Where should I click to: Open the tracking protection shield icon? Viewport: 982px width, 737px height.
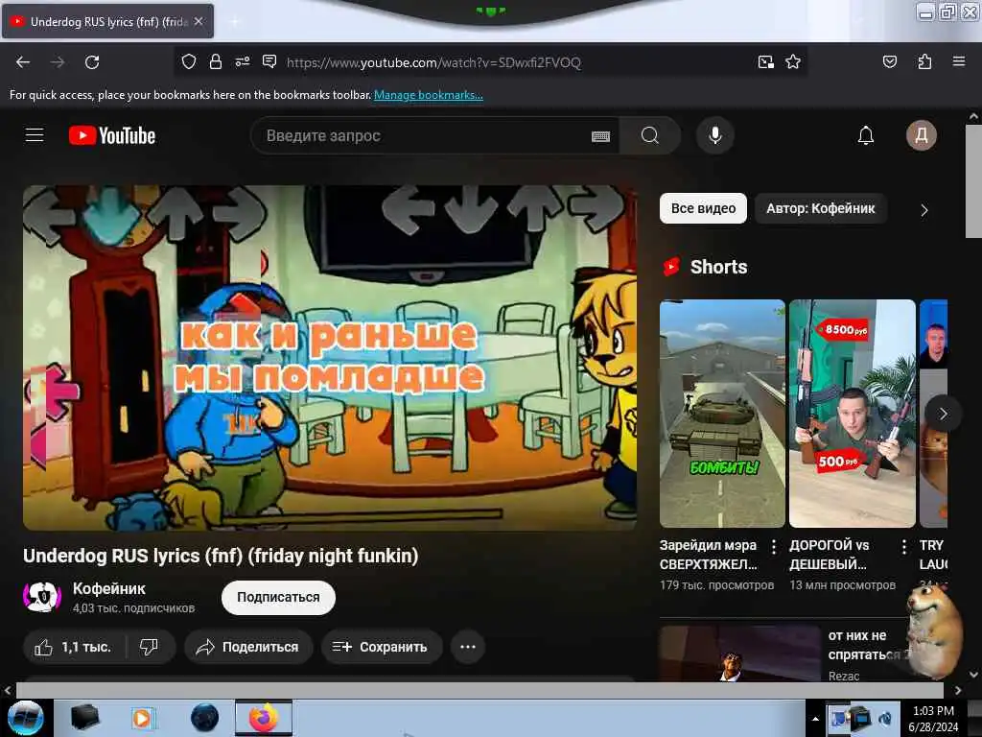coord(189,61)
